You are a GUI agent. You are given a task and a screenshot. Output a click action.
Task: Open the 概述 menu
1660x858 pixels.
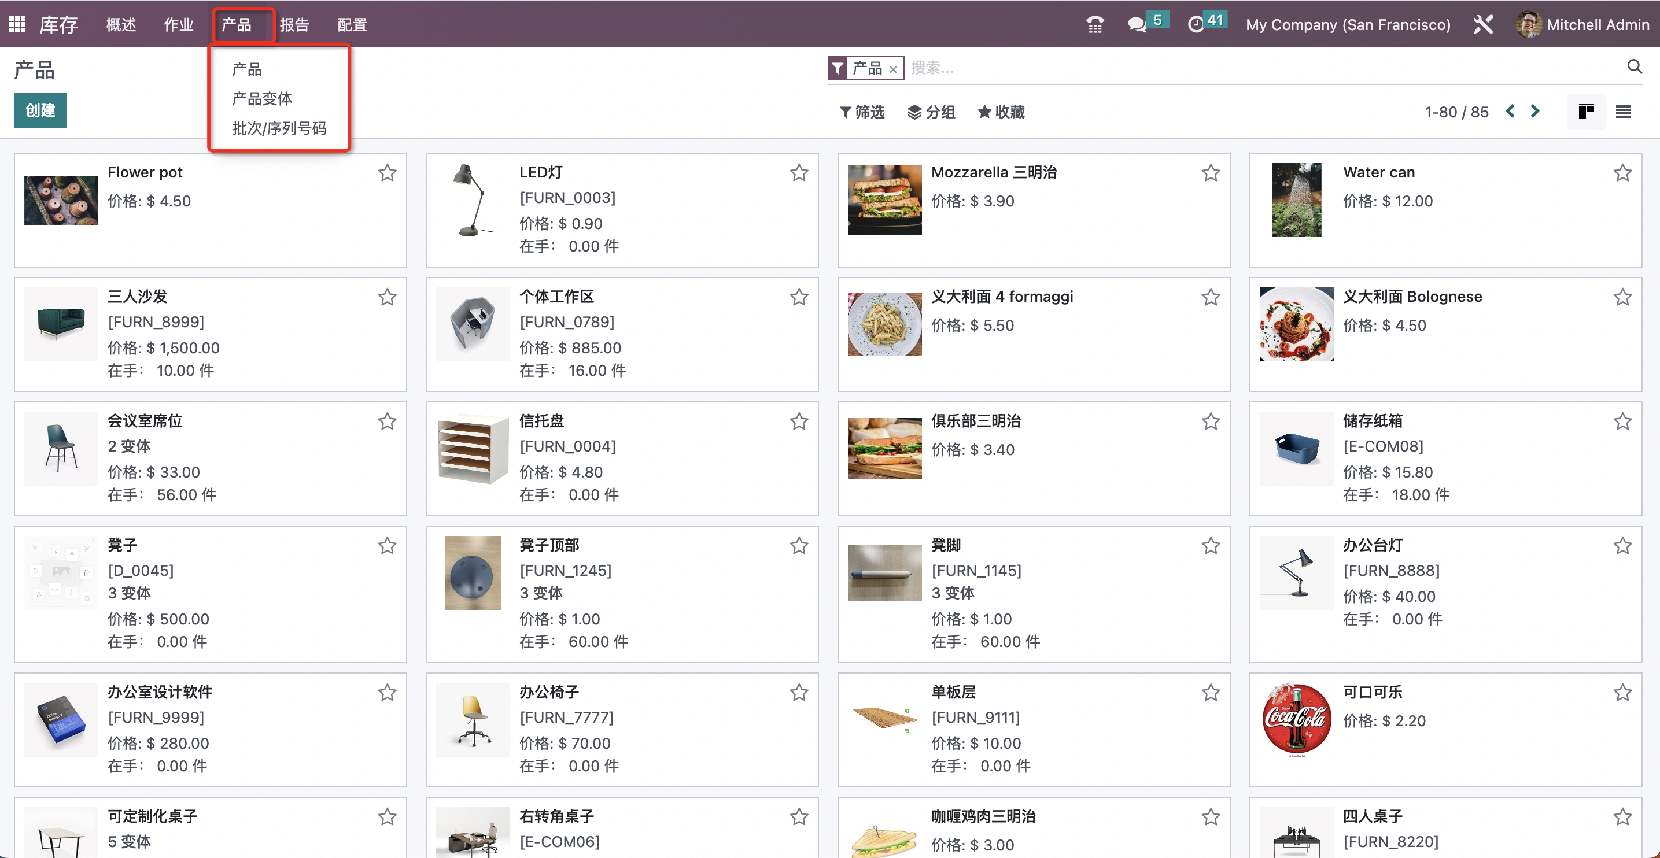click(121, 24)
